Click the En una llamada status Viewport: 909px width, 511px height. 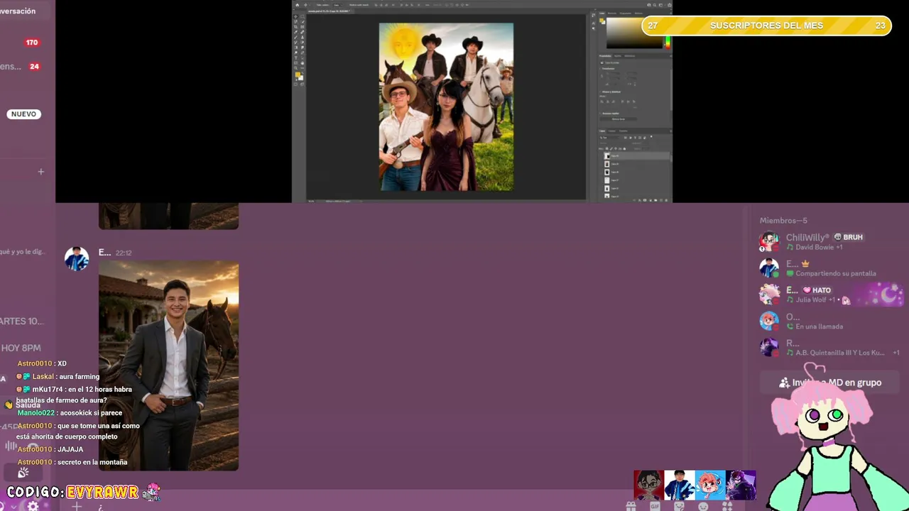coord(819,326)
